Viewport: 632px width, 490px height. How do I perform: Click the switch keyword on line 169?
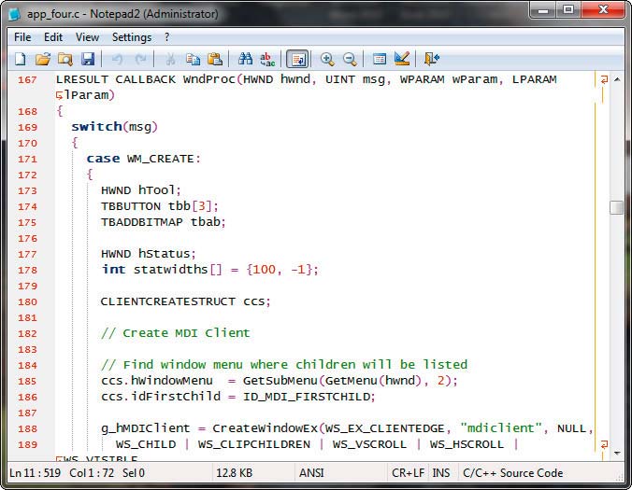[x=96, y=127]
